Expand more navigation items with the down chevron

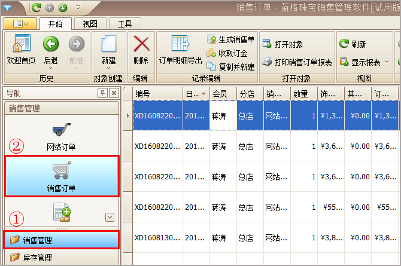[x=110, y=218]
